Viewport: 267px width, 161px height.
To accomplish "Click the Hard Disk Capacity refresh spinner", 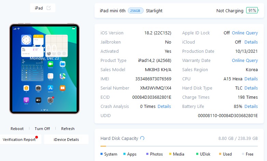I will (142, 138).
